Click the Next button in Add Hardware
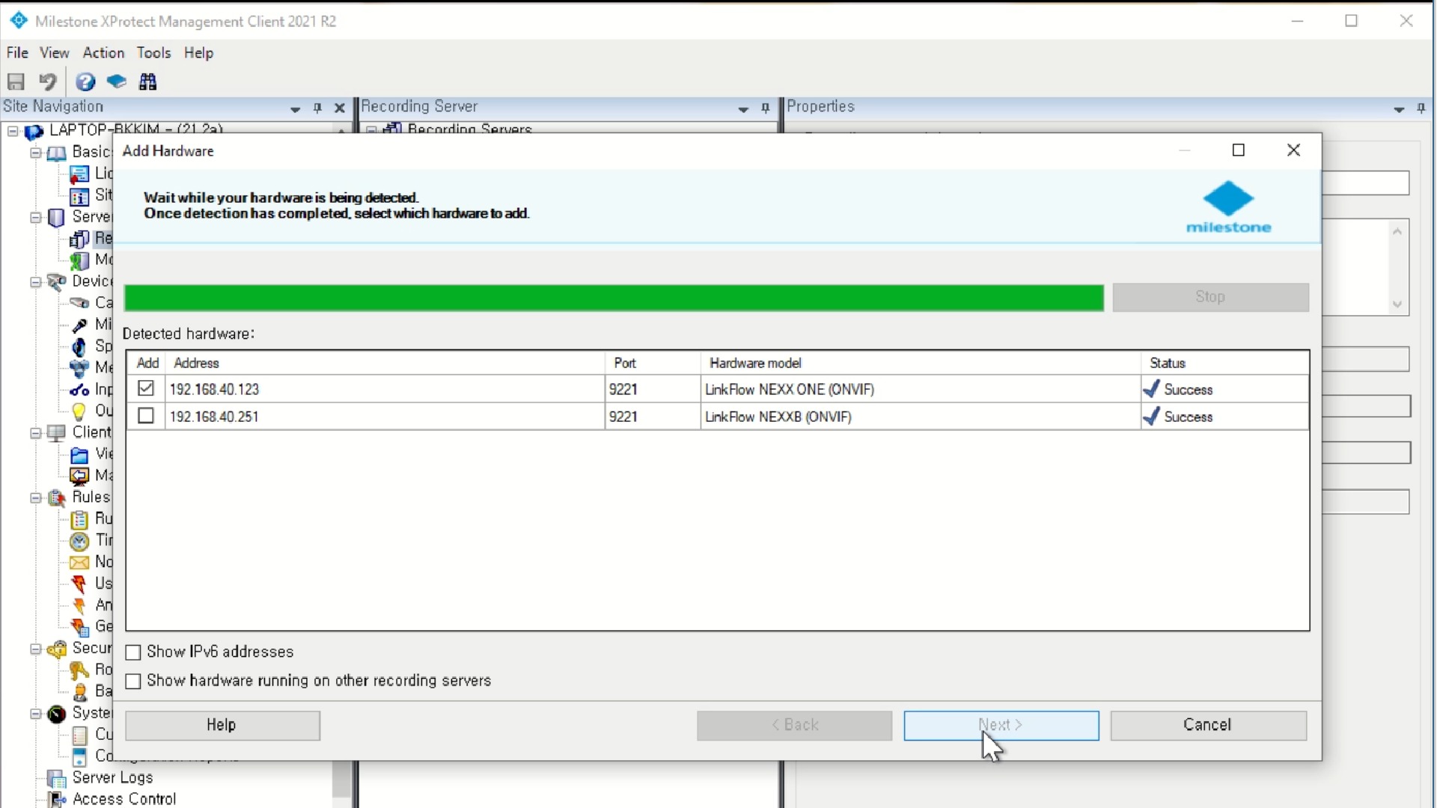 coord(1001,726)
